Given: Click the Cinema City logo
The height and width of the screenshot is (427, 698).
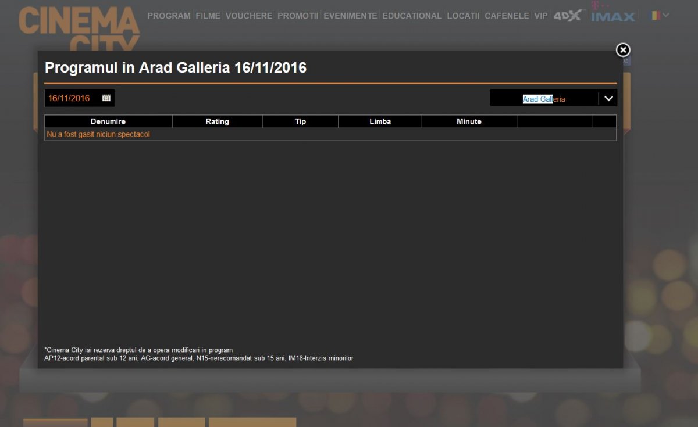Looking at the screenshot, I should [79, 28].
